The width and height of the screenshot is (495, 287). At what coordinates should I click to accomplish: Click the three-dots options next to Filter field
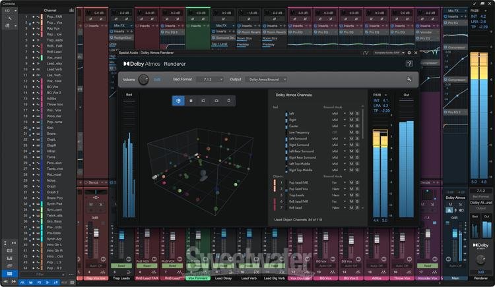coord(71,274)
